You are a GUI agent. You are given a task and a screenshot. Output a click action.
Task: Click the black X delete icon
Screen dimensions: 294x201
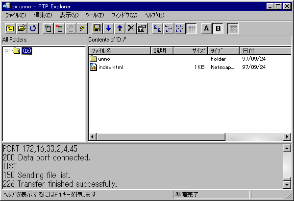click(131, 28)
